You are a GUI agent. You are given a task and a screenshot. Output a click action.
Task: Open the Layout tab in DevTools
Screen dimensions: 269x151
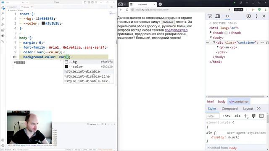[x=248, y=109]
